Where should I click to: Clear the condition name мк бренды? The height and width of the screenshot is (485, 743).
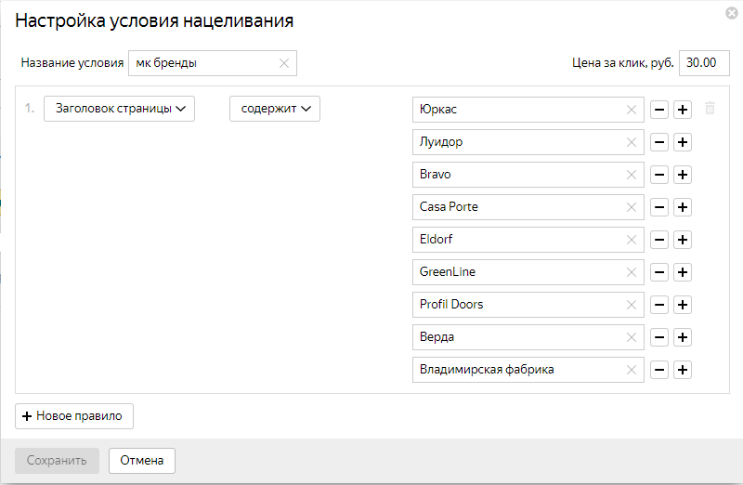coord(284,63)
